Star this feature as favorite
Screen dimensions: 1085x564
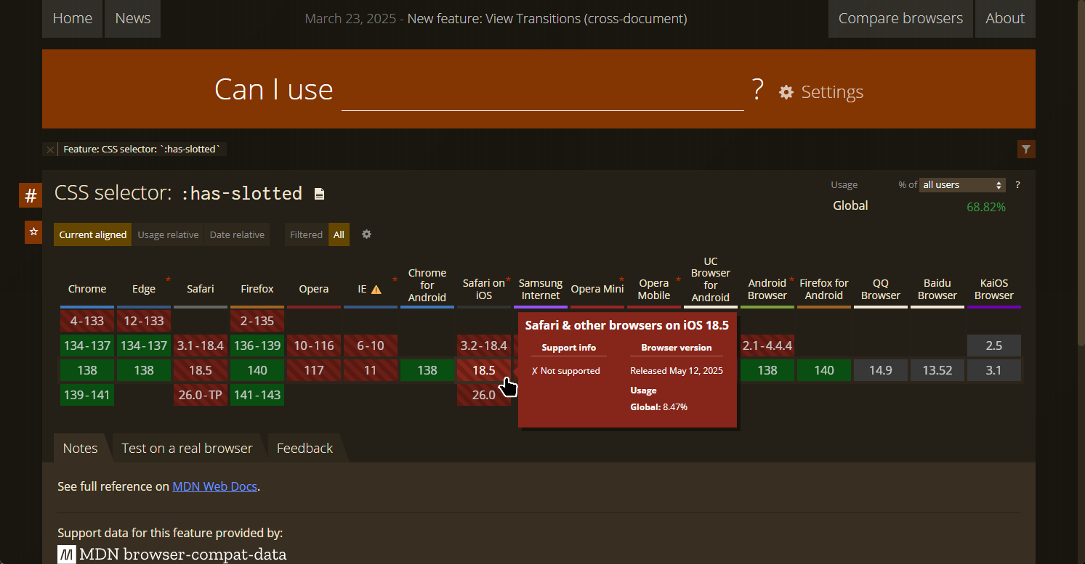click(33, 232)
